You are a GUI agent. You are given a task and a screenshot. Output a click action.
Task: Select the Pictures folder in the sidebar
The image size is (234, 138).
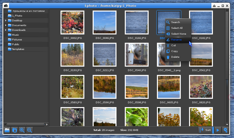coord(26,39)
